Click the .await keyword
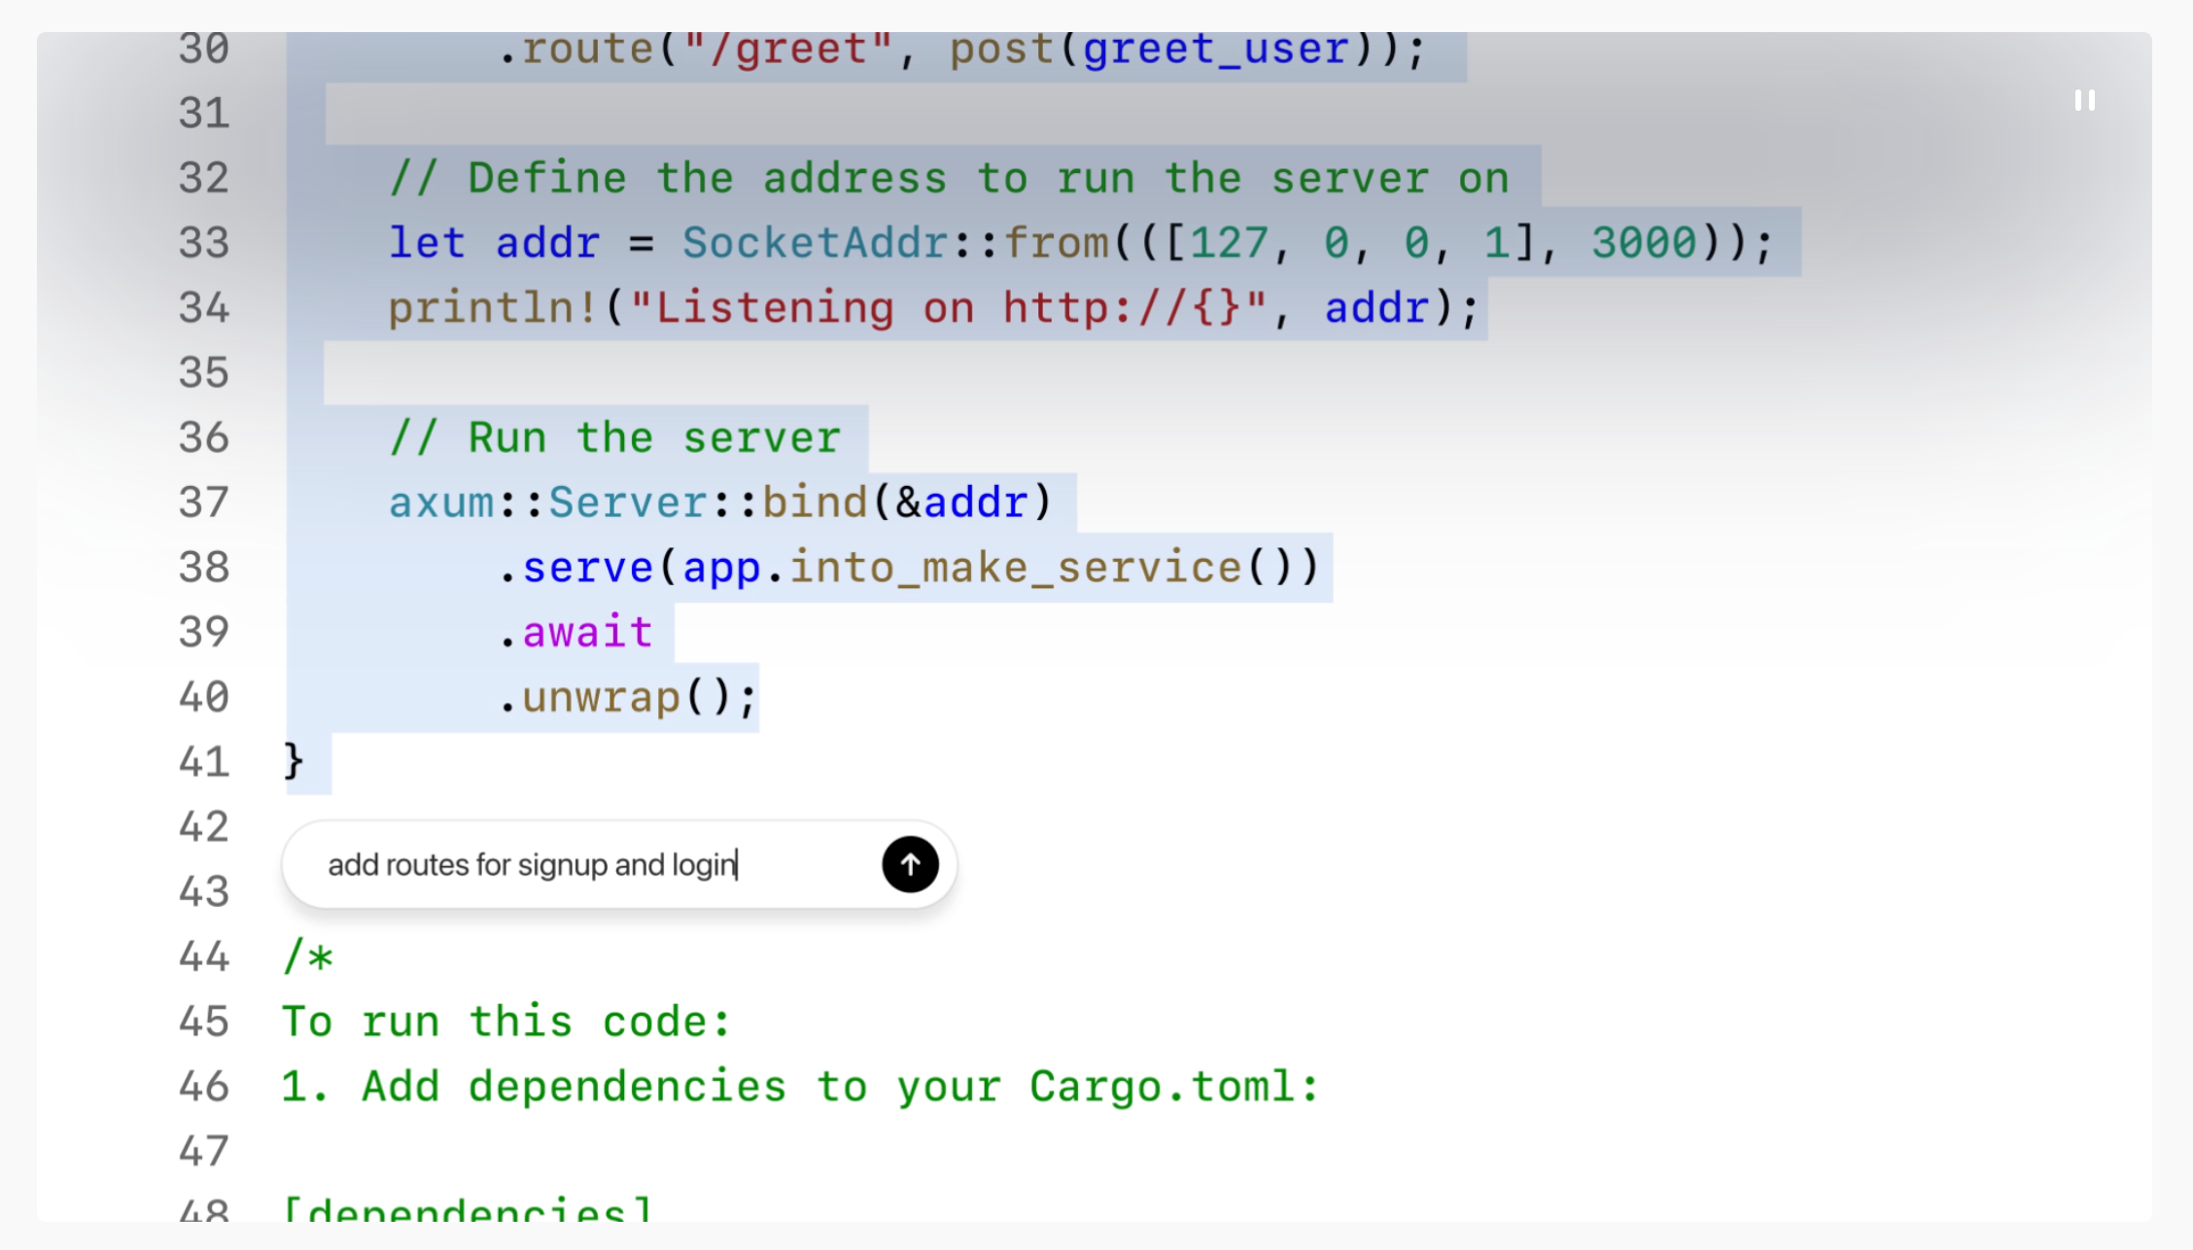Viewport: 2193px width, 1250px height. tap(575, 633)
